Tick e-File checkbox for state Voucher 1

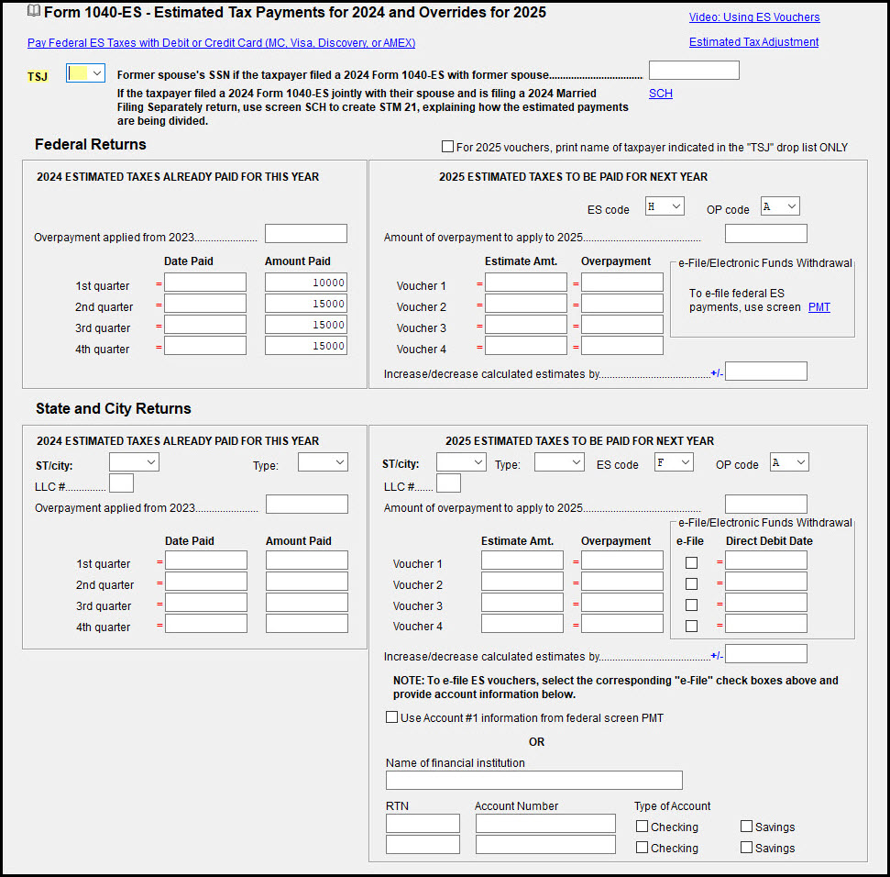[691, 562]
